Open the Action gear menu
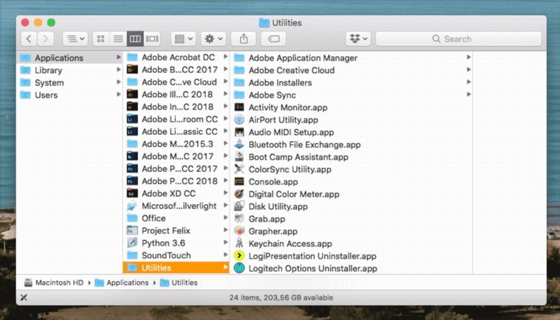The image size is (560, 320). [213, 39]
